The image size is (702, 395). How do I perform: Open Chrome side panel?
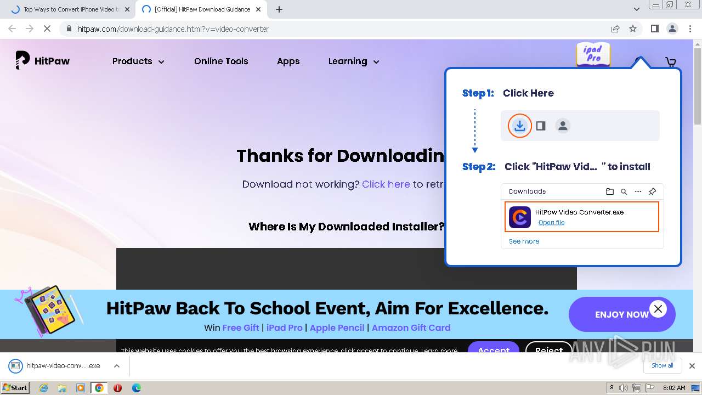654,29
